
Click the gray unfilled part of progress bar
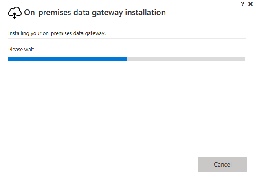tap(186, 59)
